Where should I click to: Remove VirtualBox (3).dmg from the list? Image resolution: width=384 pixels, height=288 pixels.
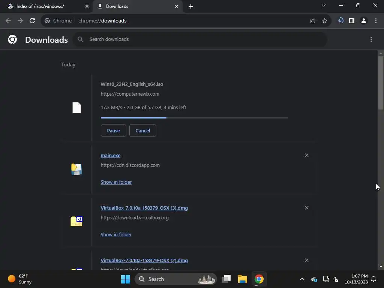(x=307, y=208)
